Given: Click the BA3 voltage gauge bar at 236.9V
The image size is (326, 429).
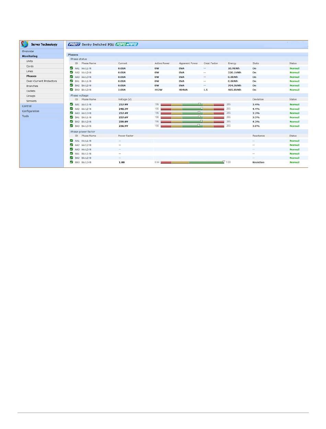Looking at the screenshot, I should pyautogui.click(x=192, y=126).
